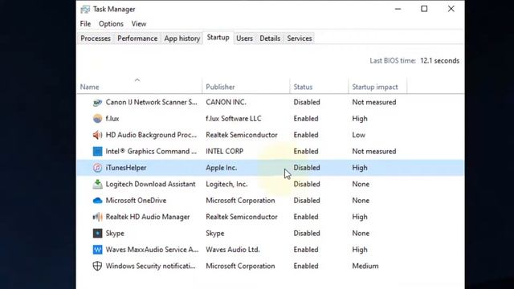This screenshot has height=289, width=514.
Task: Click the Skype app icon
Action: tap(97, 234)
